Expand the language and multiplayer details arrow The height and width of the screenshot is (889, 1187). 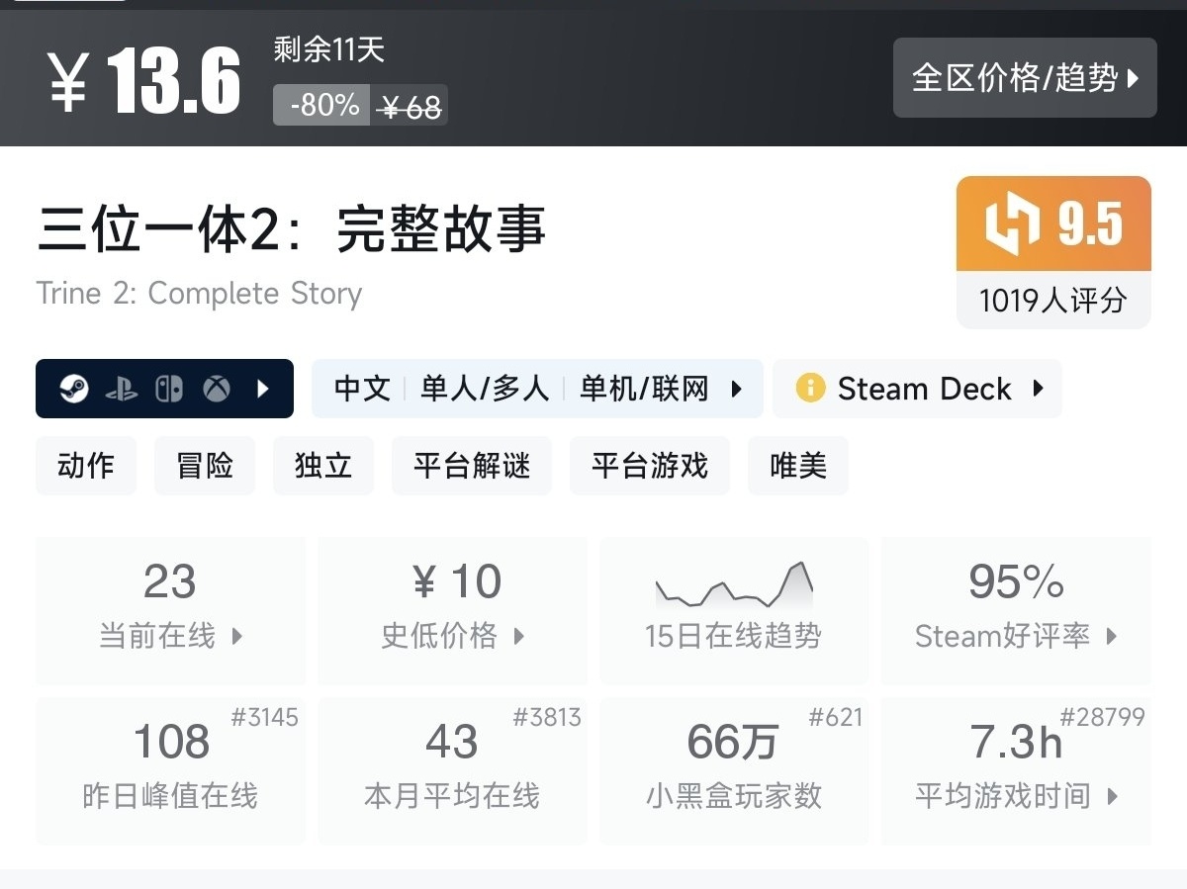click(737, 389)
